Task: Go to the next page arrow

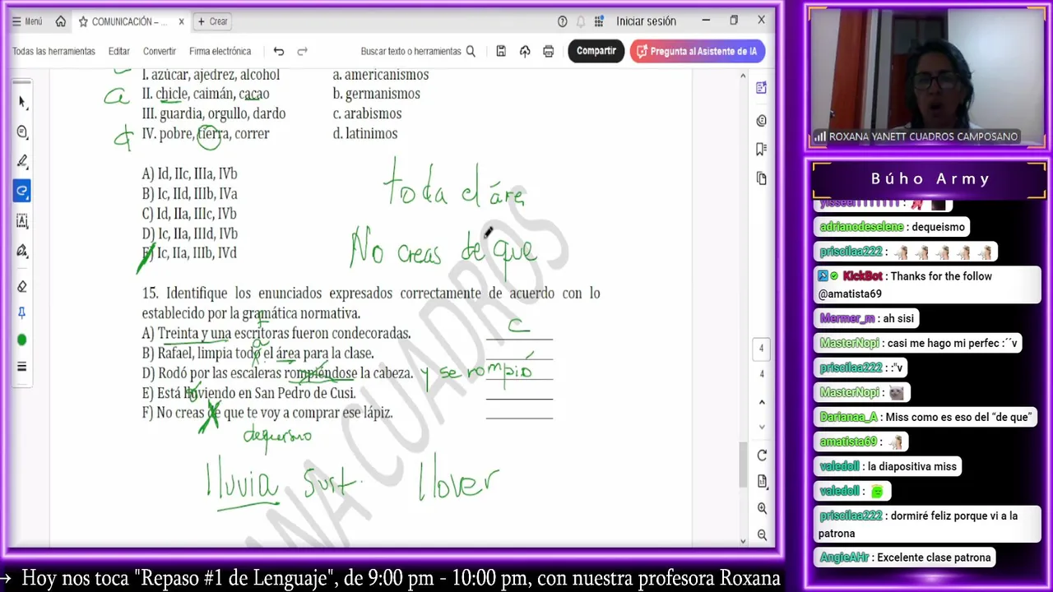Action: pos(762,427)
